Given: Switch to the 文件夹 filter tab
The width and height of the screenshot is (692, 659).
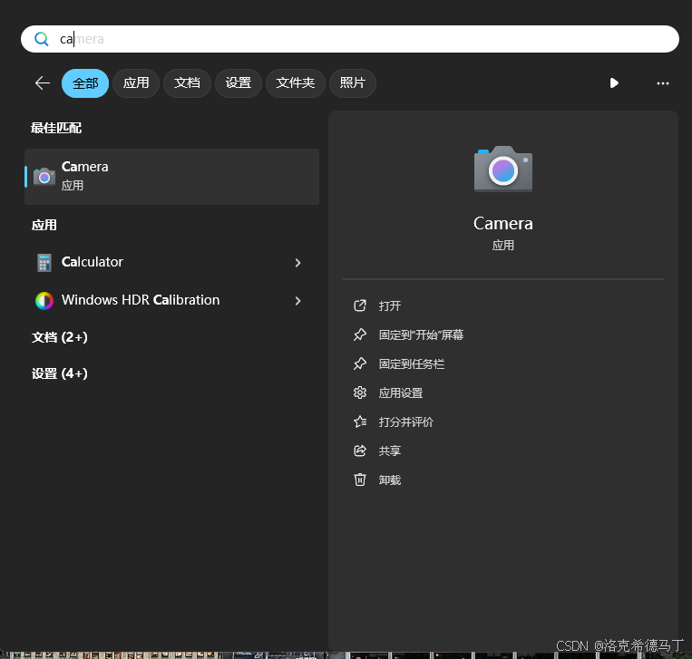Looking at the screenshot, I should [x=296, y=82].
